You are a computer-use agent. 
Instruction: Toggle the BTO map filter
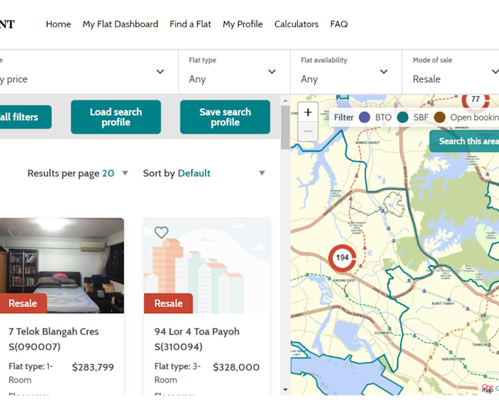click(375, 117)
